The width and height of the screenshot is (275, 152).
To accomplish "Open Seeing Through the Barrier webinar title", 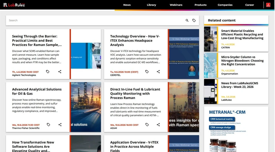I will 37,41.
